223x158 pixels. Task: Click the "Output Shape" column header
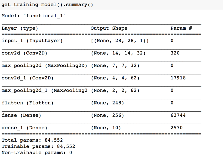[109, 28]
